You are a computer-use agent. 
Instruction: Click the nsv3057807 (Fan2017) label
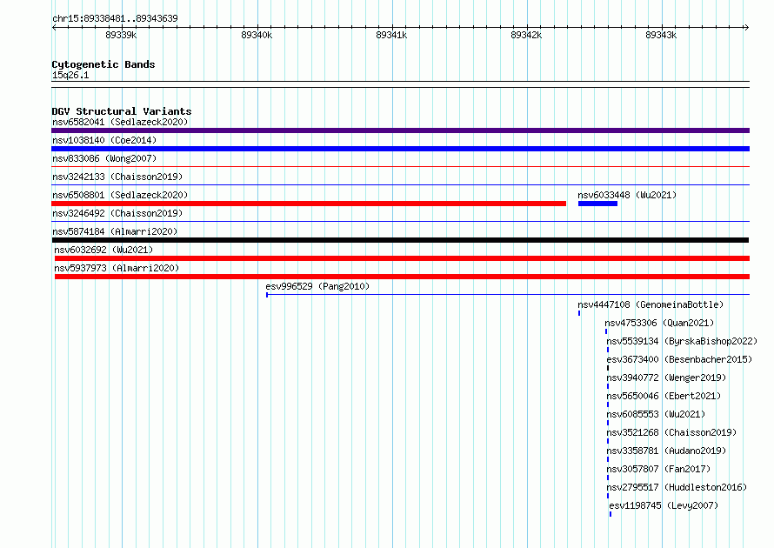click(x=658, y=469)
